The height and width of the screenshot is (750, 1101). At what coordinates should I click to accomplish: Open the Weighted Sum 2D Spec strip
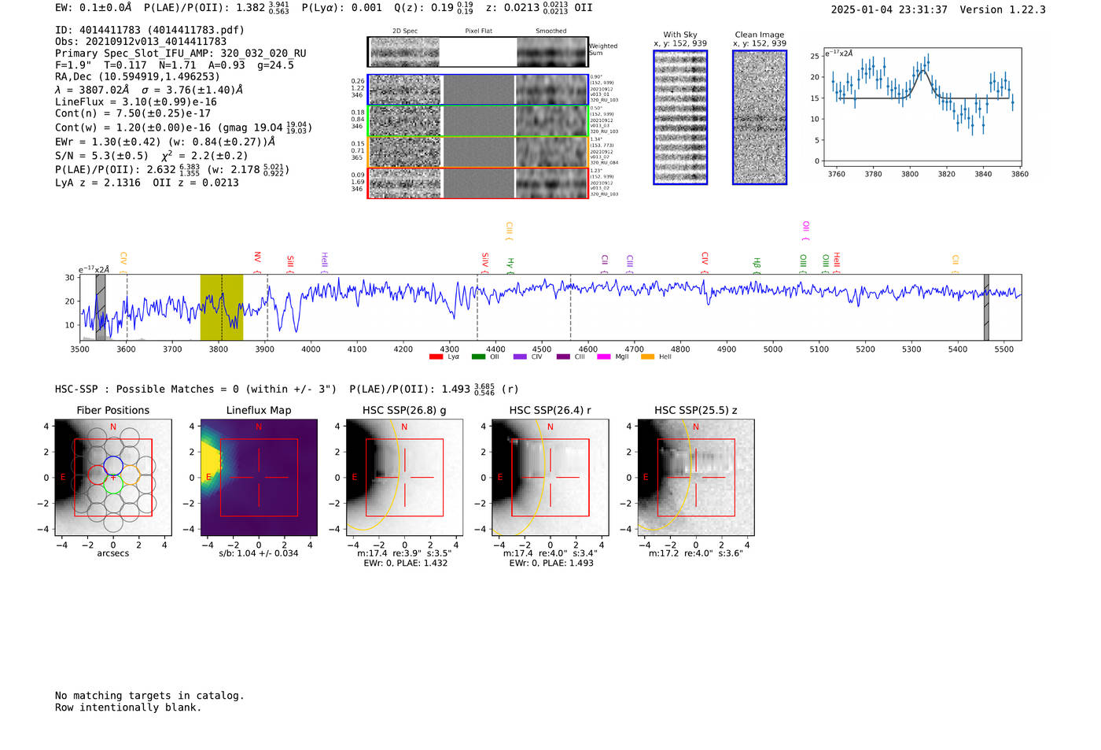[404, 52]
